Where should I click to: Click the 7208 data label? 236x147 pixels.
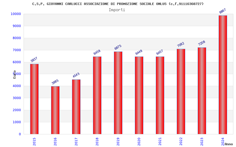[x=202, y=43]
